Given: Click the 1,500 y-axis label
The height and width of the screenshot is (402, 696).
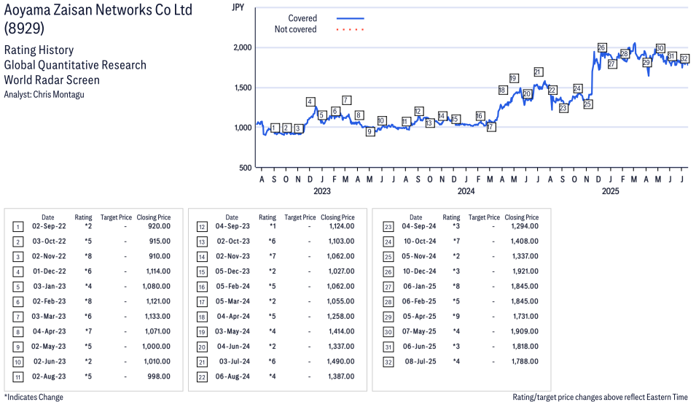Looking at the screenshot, I should pos(243,88).
